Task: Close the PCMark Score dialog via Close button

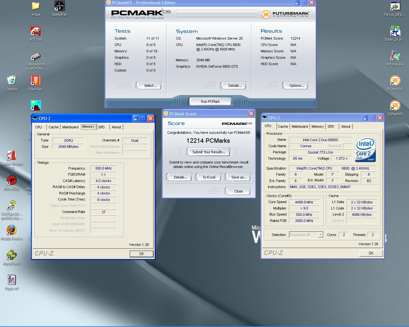Action: [x=238, y=191]
